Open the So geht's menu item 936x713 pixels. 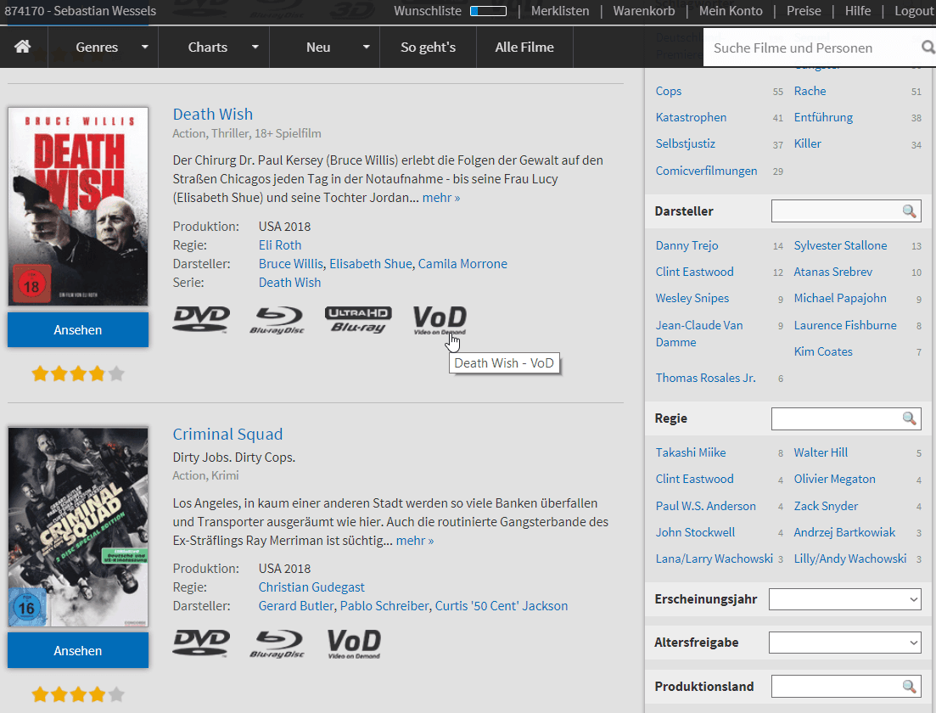428,48
